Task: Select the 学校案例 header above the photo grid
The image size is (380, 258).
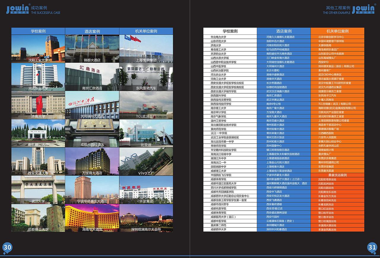Action: (x=38, y=31)
